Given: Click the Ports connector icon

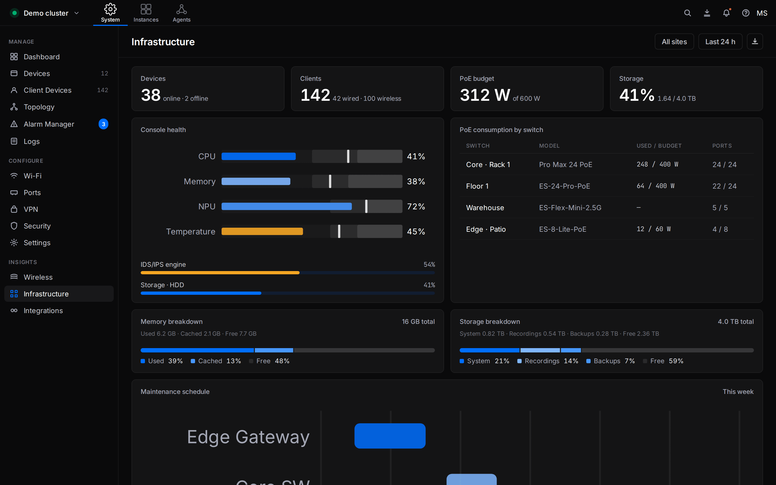Looking at the screenshot, I should click(14, 192).
